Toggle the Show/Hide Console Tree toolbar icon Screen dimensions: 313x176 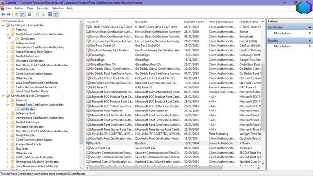coord(22,14)
